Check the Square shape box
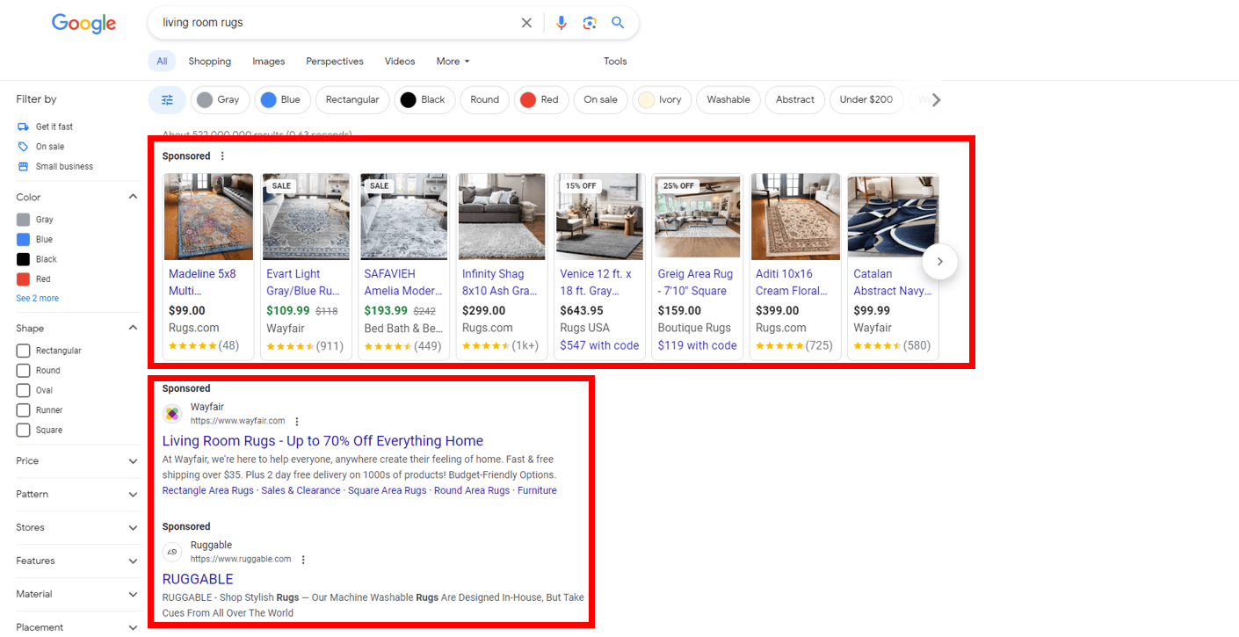Image resolution: width=1239 pixels, height=637 pixels. click(23, 431)
